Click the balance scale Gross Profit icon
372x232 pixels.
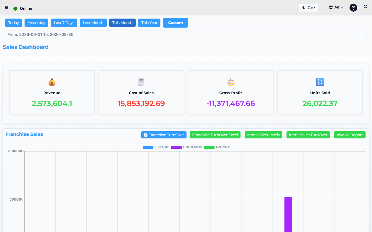coord(231,82)
